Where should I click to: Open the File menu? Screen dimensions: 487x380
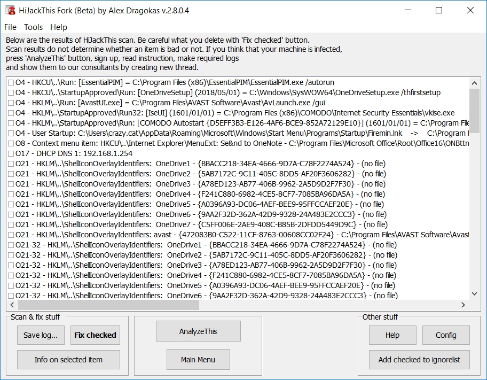click(x=10, y=27)
